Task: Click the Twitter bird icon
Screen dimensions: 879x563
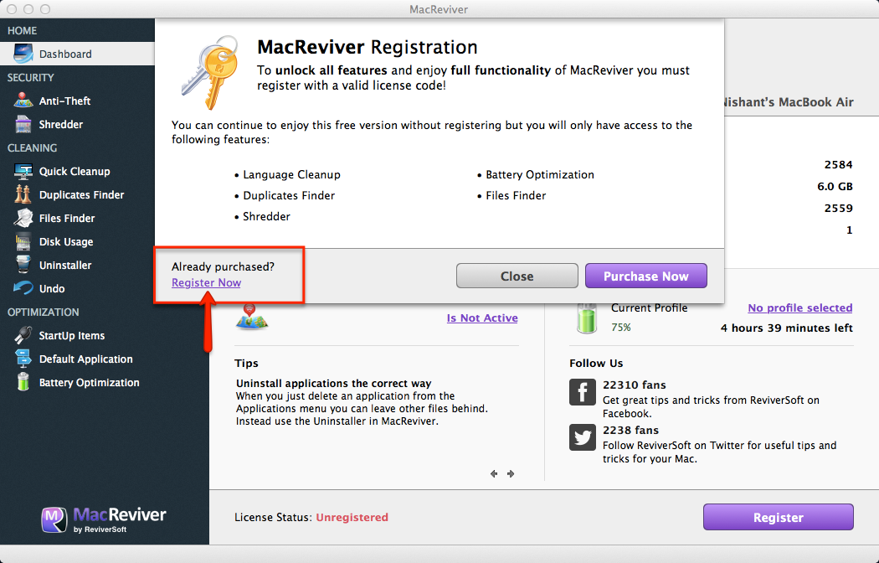Action: [x=583, y=437]
